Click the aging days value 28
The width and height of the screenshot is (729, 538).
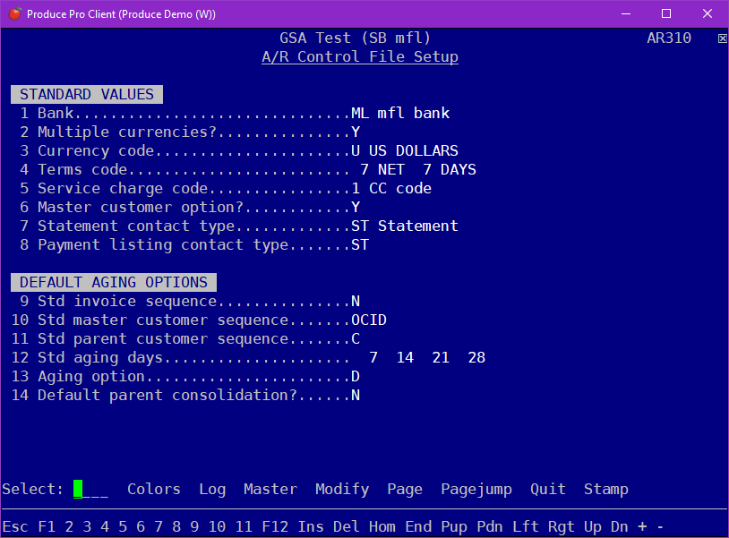click(476, 357)
